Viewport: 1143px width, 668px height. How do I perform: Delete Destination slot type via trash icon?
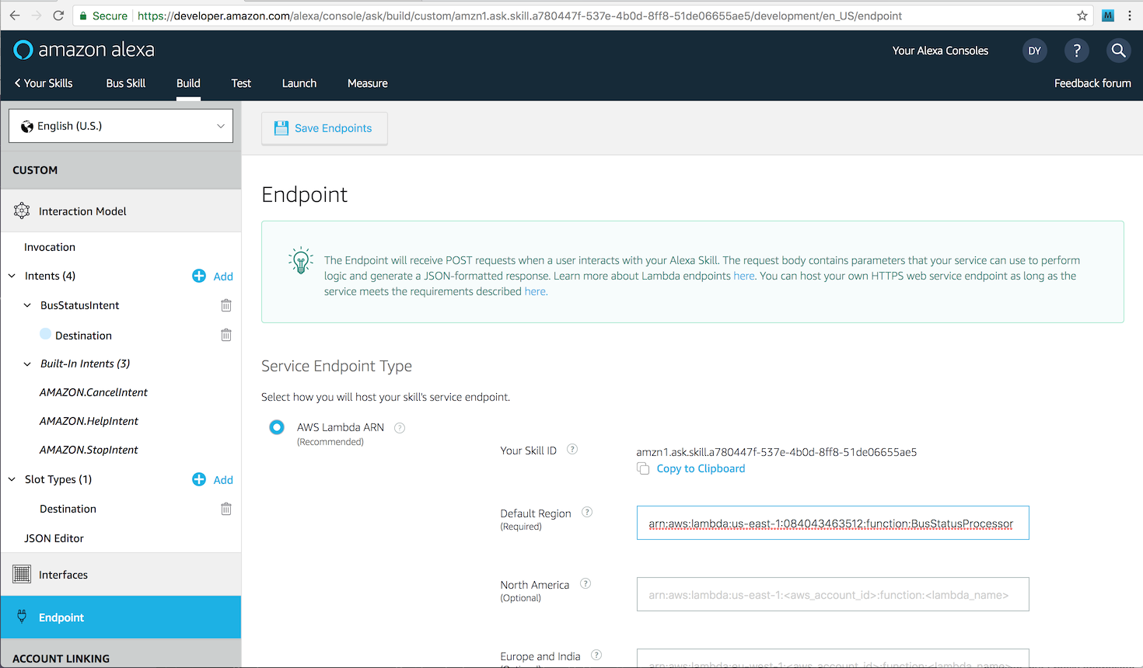(226, 509)
